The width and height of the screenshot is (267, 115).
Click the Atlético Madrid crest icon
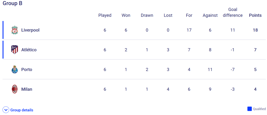(x=14, y=50)
